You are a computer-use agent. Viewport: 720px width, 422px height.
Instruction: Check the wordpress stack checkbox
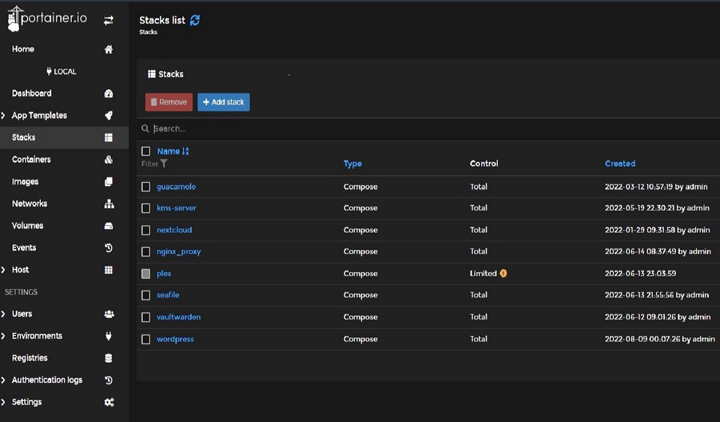(146, 339)
